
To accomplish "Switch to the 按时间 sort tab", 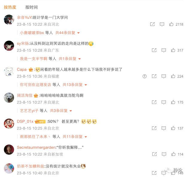I will pos(31,7).
